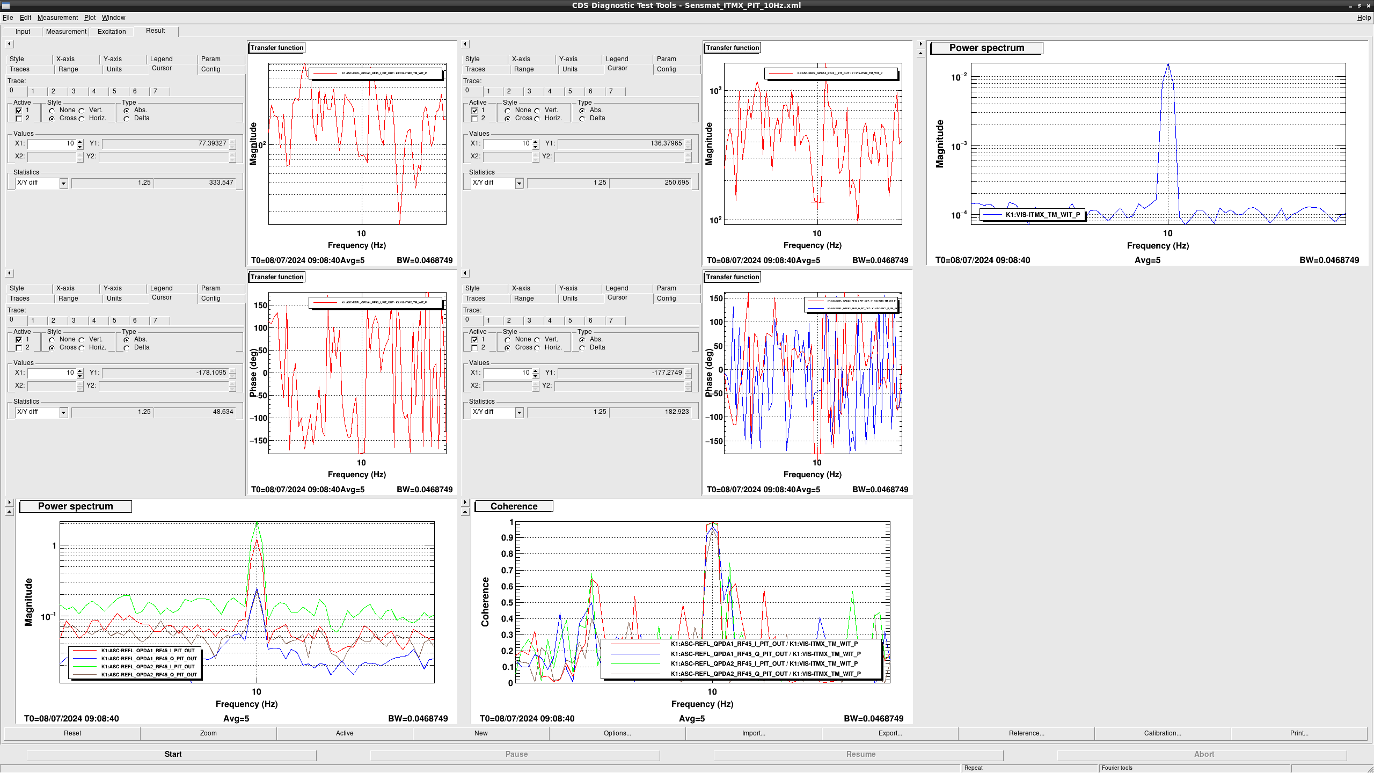This screenshot has width=1374, height=773.
Task: Collapse options panel showing Y1 -177.2749 via left arrow
Action: click(465, 273)
